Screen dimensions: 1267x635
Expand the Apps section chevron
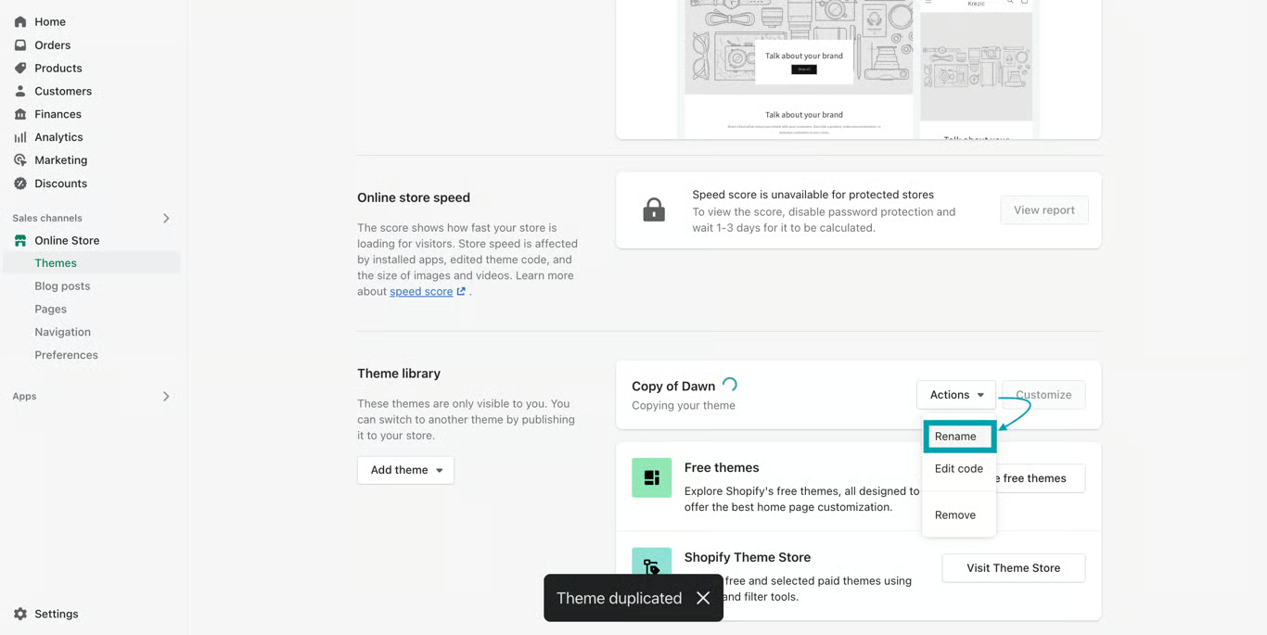(x=166, y=396)
